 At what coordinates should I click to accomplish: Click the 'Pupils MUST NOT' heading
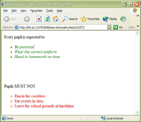[20, 86]
